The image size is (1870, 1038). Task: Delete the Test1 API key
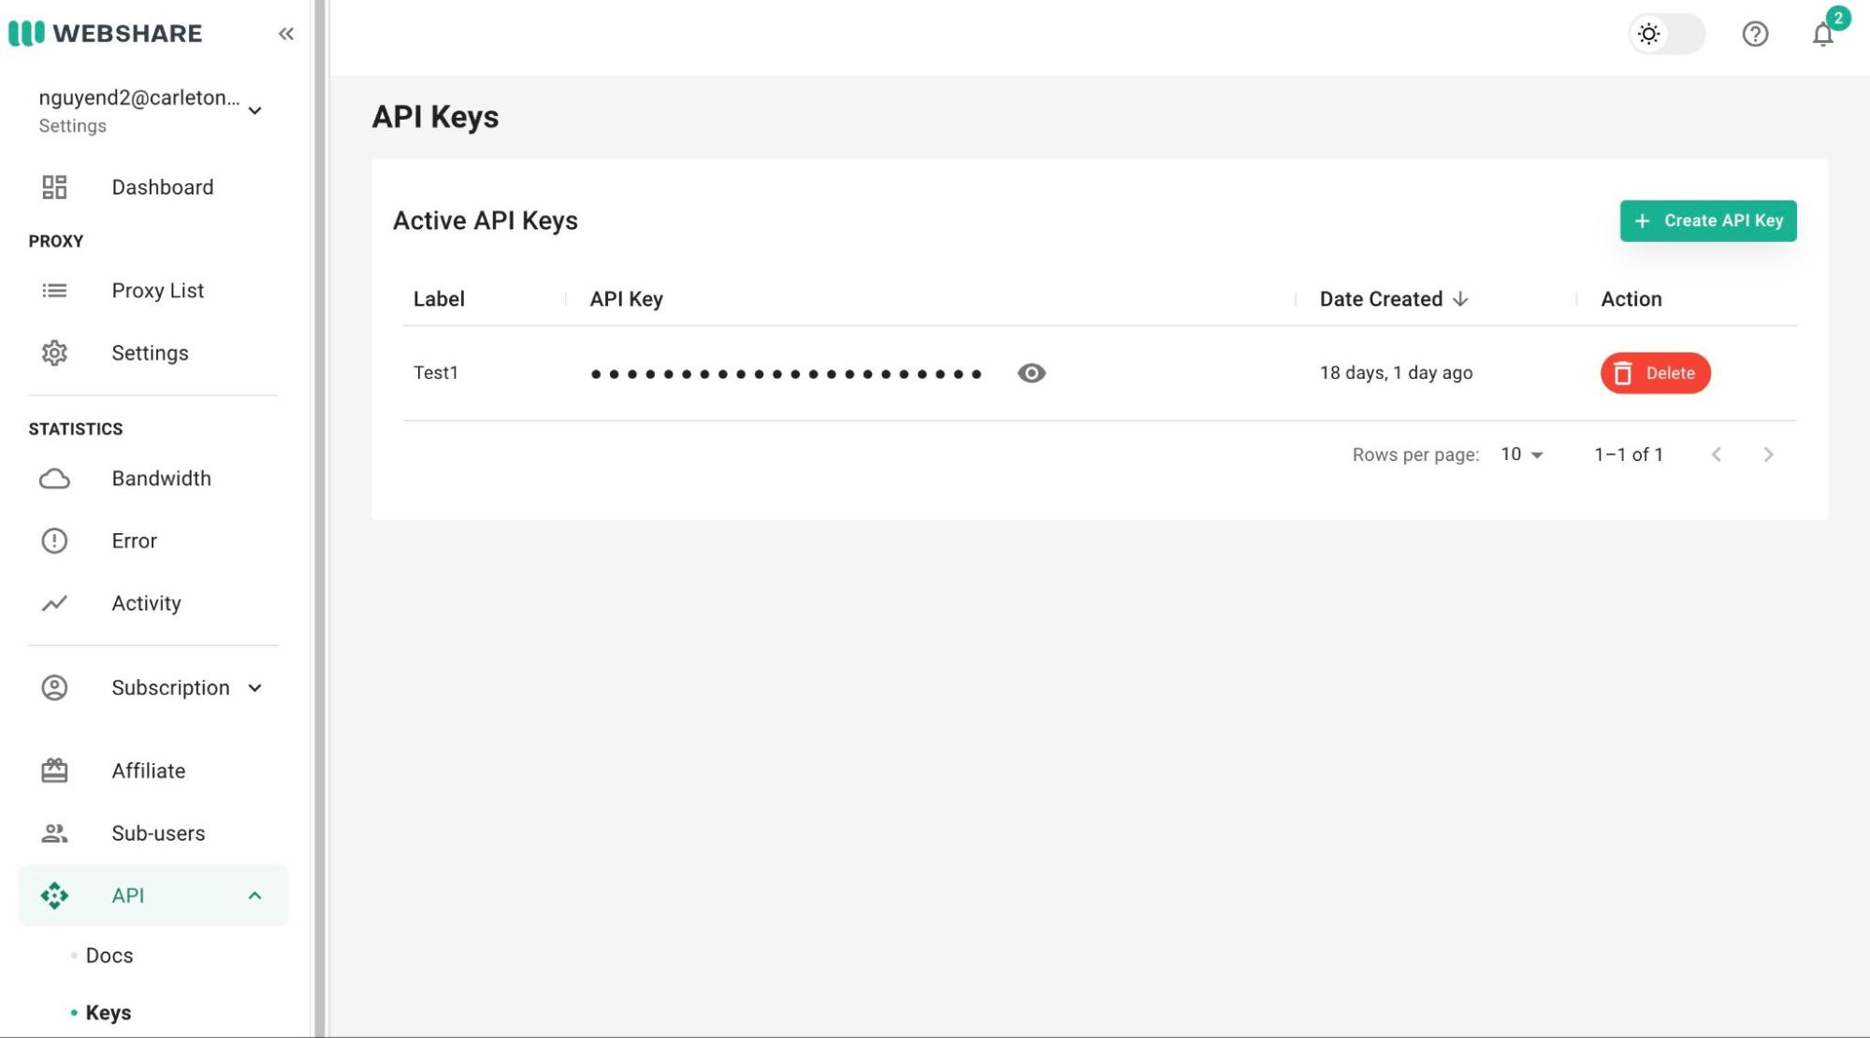[x=1654, y=372]
